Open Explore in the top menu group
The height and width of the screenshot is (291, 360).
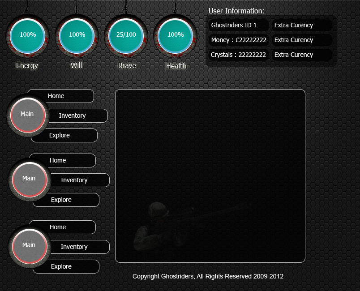tap(64, 135)
